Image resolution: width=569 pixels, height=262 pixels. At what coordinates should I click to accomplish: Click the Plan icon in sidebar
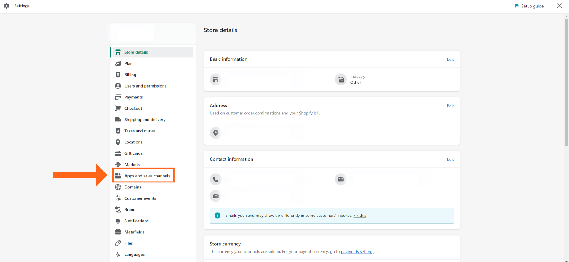click(118, 63)
